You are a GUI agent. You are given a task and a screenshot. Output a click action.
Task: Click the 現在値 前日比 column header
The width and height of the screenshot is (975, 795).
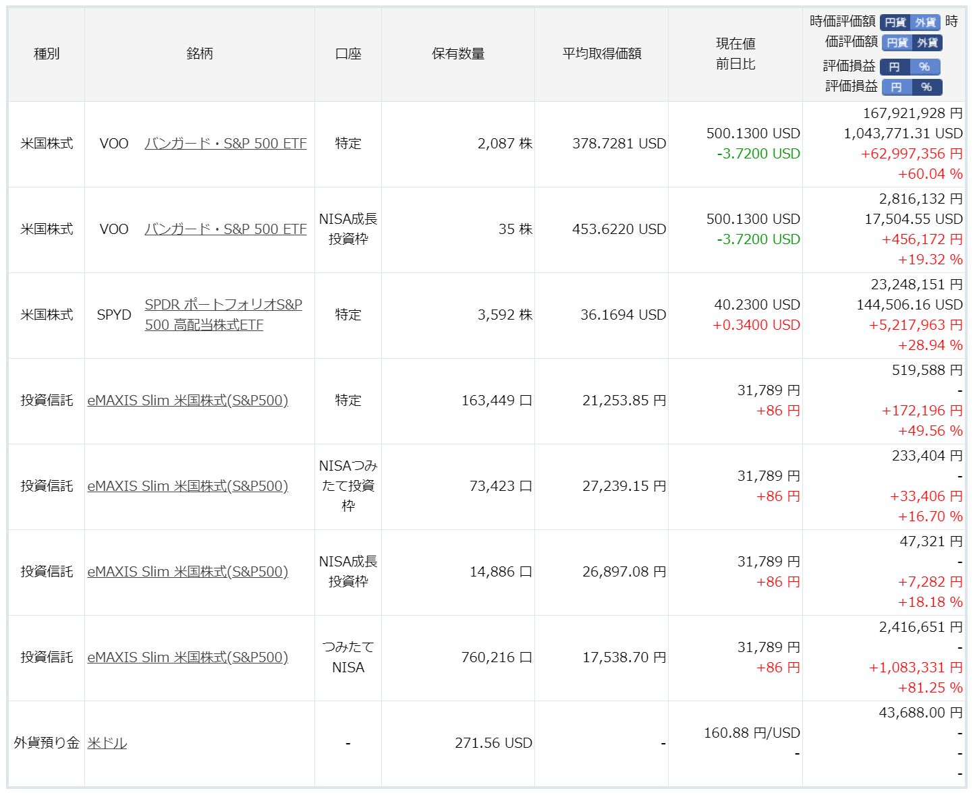735,54
